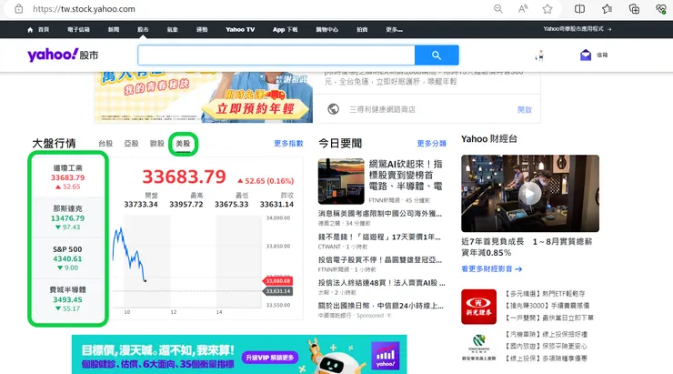This screenshot has height=374, width=673.
Task: Open the top news sunset thumbnail
Action: click(x=341, y=181)
